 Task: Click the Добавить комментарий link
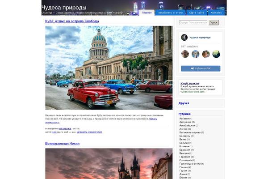coord(90,132)
